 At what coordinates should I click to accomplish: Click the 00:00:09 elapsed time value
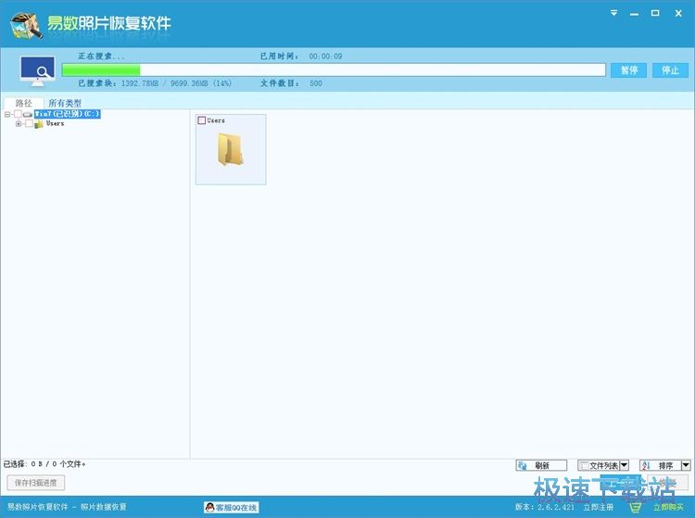[325, 57]
